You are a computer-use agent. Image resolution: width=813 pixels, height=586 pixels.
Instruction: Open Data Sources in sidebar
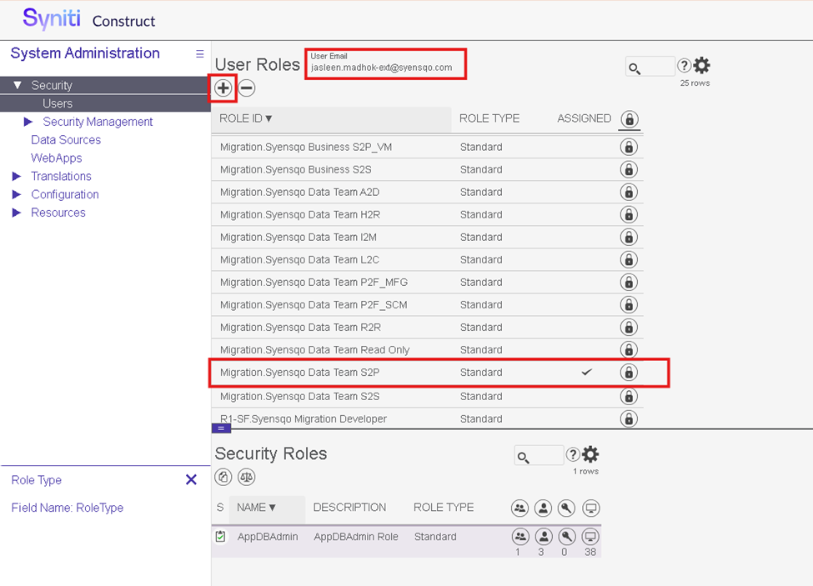tap(66, 140)
